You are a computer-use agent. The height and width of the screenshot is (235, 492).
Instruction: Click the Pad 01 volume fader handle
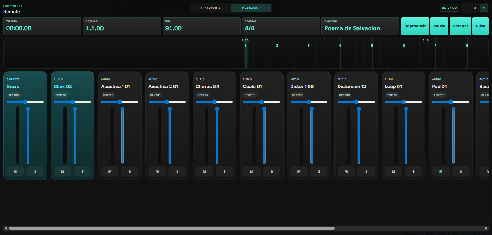point(453,109)
